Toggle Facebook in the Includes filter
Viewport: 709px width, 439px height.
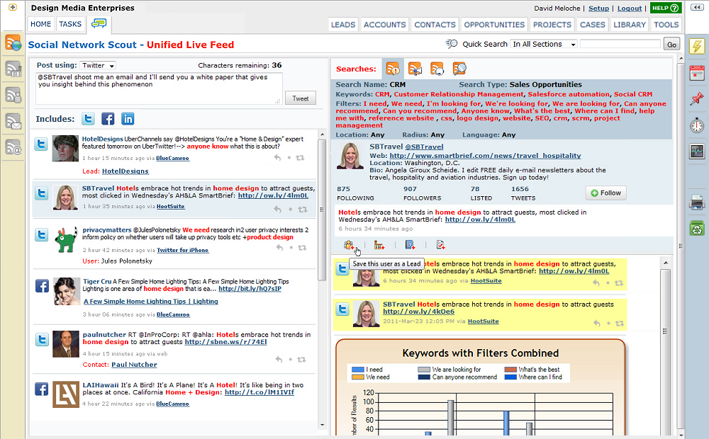pos(108,119)
